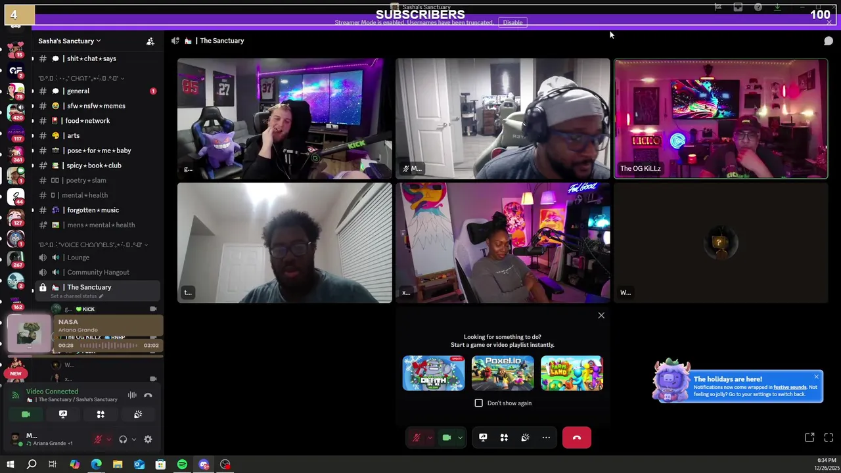Open the server icon with 267 badge
This screenshot has height=473, width=841.
click(16, 260)
